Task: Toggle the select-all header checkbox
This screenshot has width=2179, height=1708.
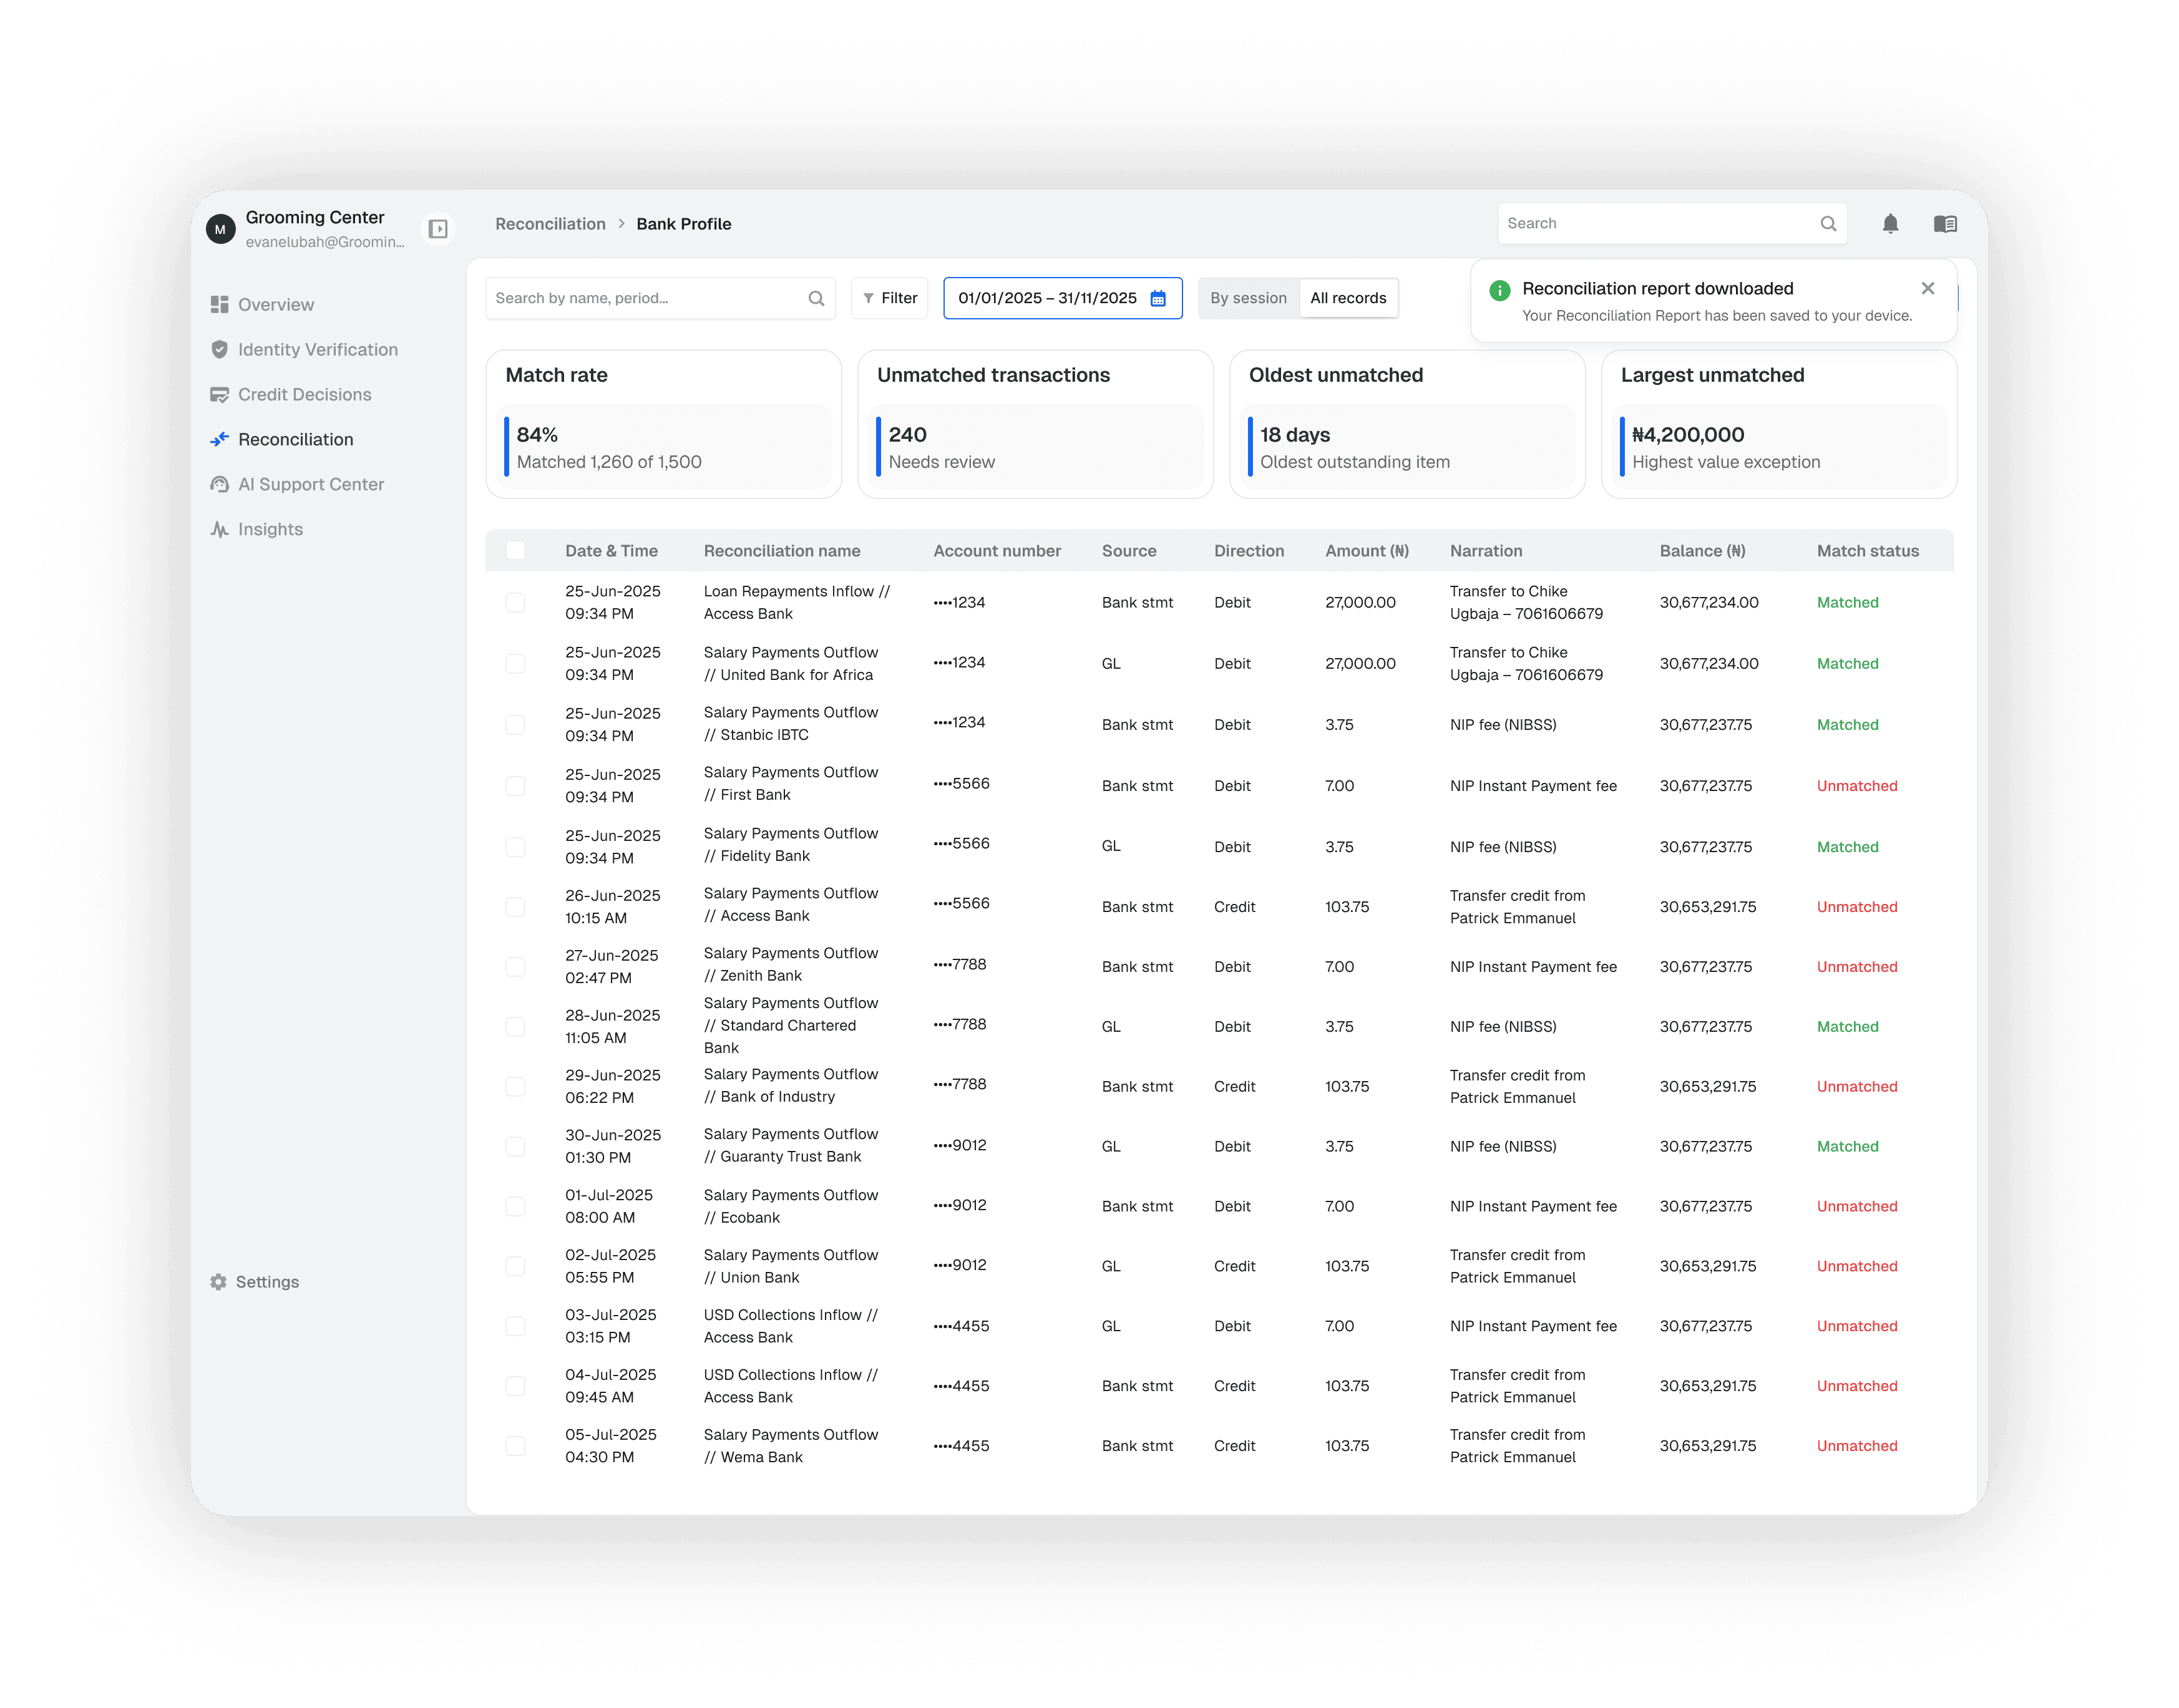Action: coord(515,550)
